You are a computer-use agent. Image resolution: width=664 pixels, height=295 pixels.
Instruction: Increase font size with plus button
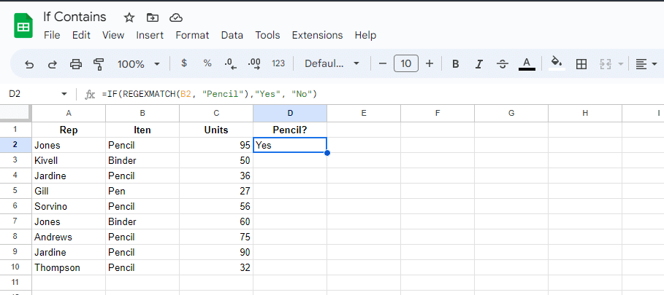pyautogui.click(x=430, y=64)
